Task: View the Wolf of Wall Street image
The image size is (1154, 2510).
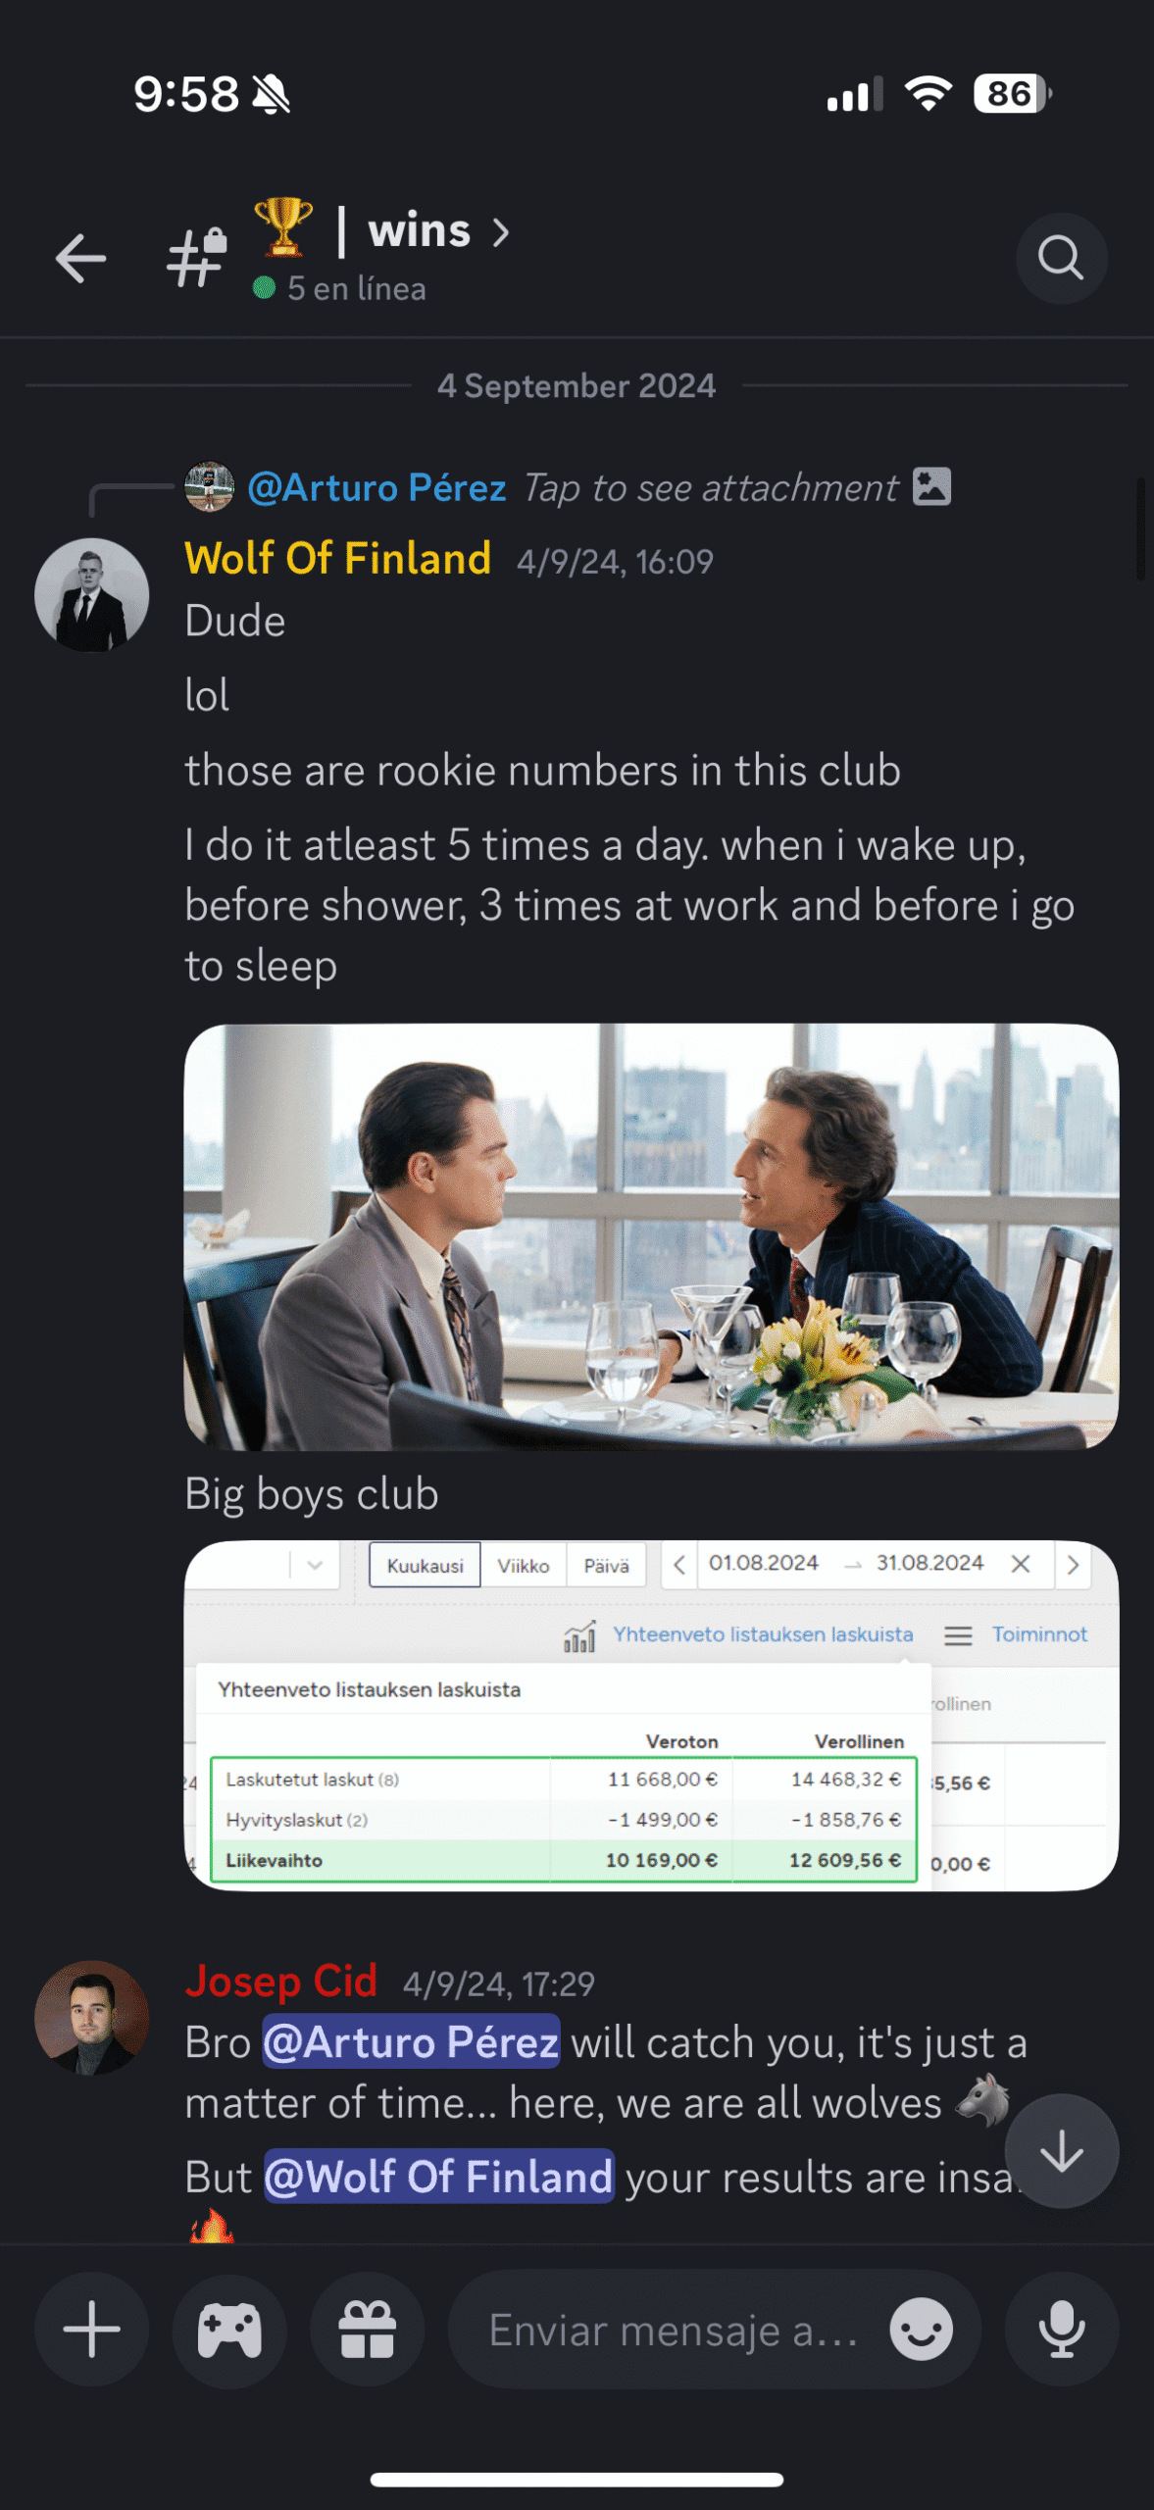Action: pyautogui.click(x=651, y=1236)
